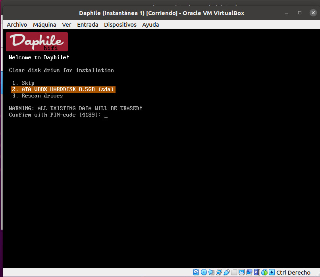The height and width of the screenshot is (277, 320).
Task: Click the grey shared folders status icon
Action: point(234,272)
